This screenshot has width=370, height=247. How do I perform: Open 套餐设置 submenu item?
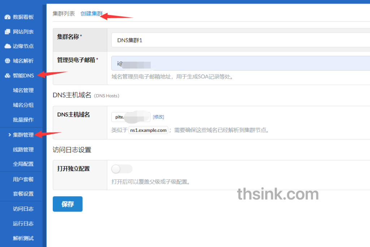[23, 194]
